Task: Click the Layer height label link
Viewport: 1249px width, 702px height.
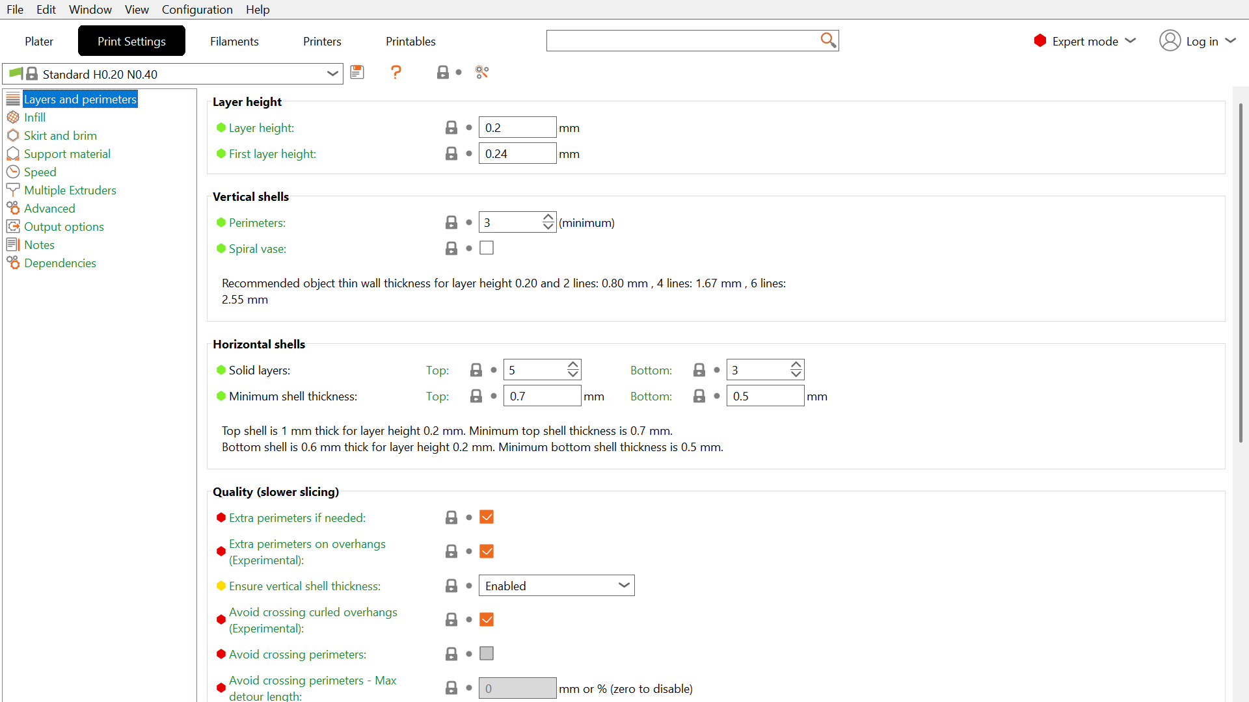Action: (x=262, y=128)
